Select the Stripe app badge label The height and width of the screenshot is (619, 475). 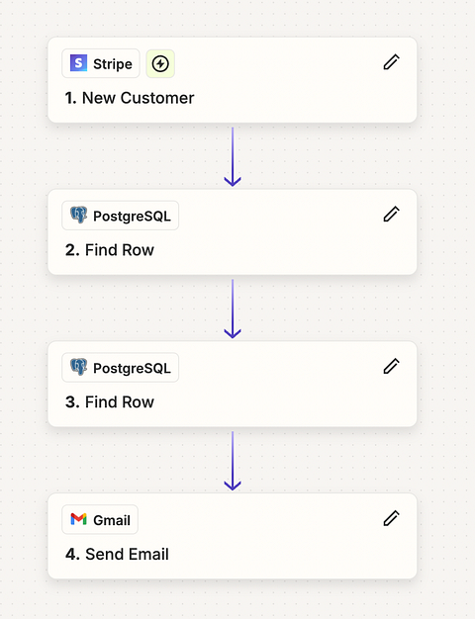point(101,63)
